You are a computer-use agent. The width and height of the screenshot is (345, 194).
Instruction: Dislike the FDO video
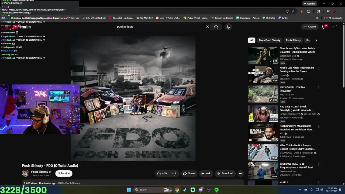174,174
